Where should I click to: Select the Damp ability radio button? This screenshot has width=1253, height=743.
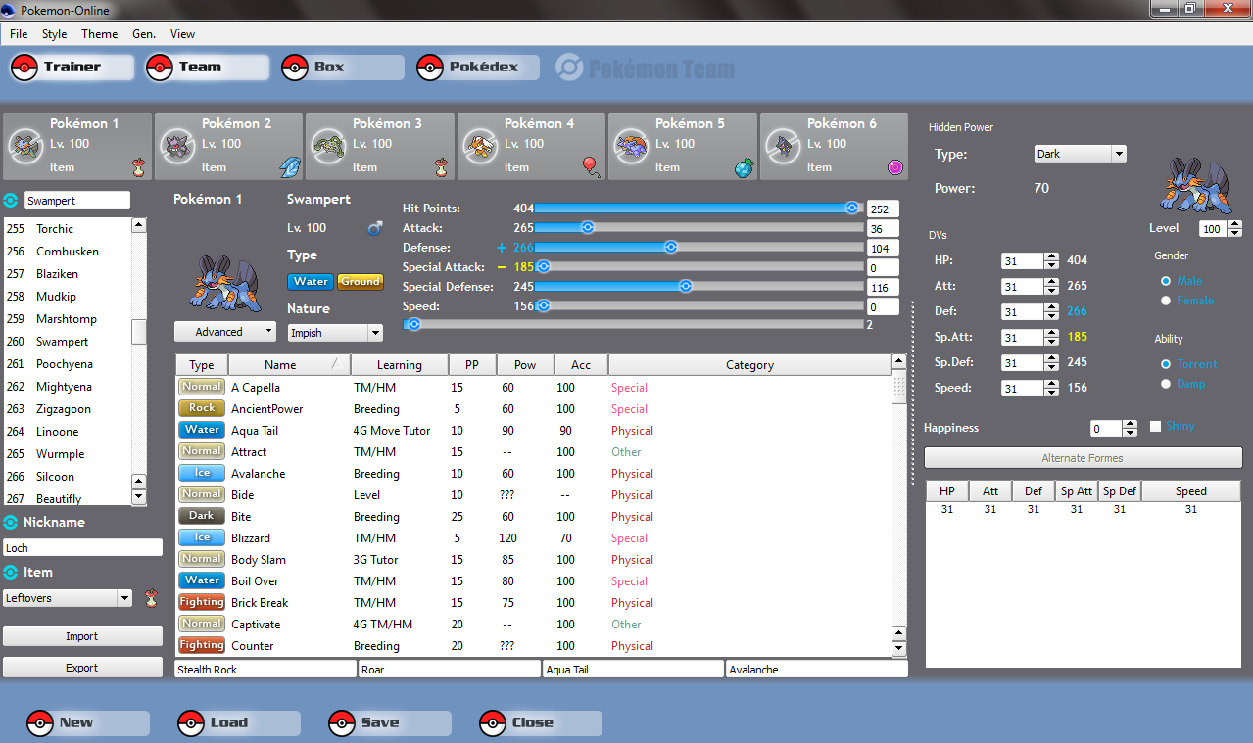pos(1165,383)
